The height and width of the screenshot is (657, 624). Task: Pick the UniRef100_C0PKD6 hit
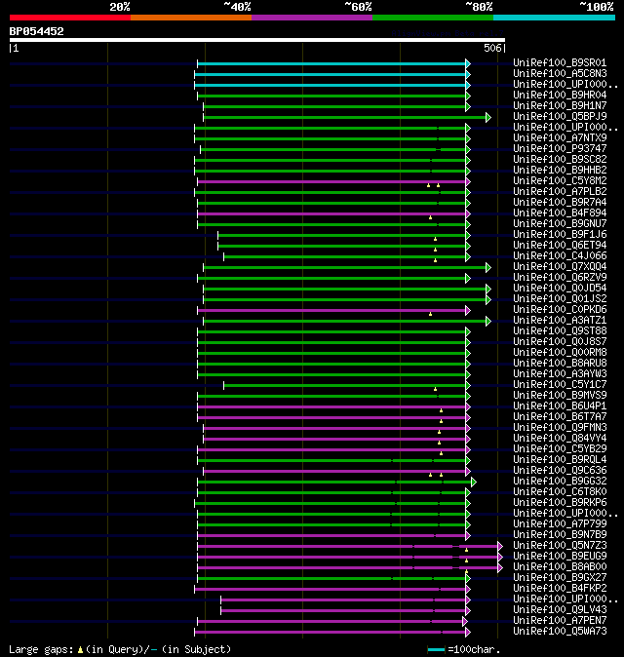pos(560,310)
